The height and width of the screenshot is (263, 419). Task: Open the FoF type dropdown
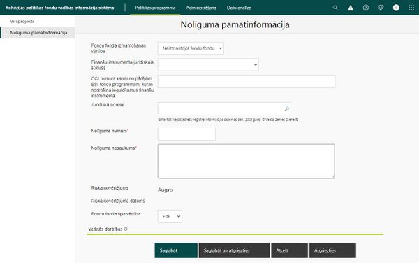point(170,216)
